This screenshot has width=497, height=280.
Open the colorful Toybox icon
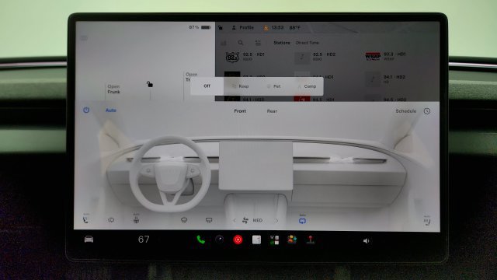coord(292,240)
